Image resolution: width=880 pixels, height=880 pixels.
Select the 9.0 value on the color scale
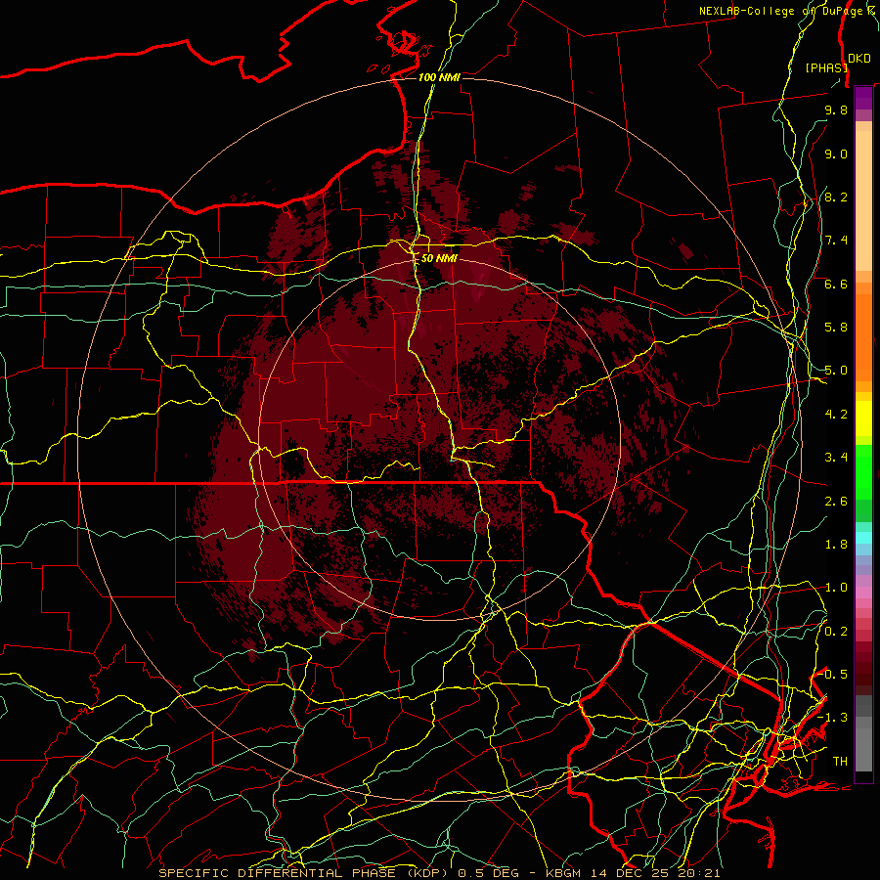click(836, 154)
